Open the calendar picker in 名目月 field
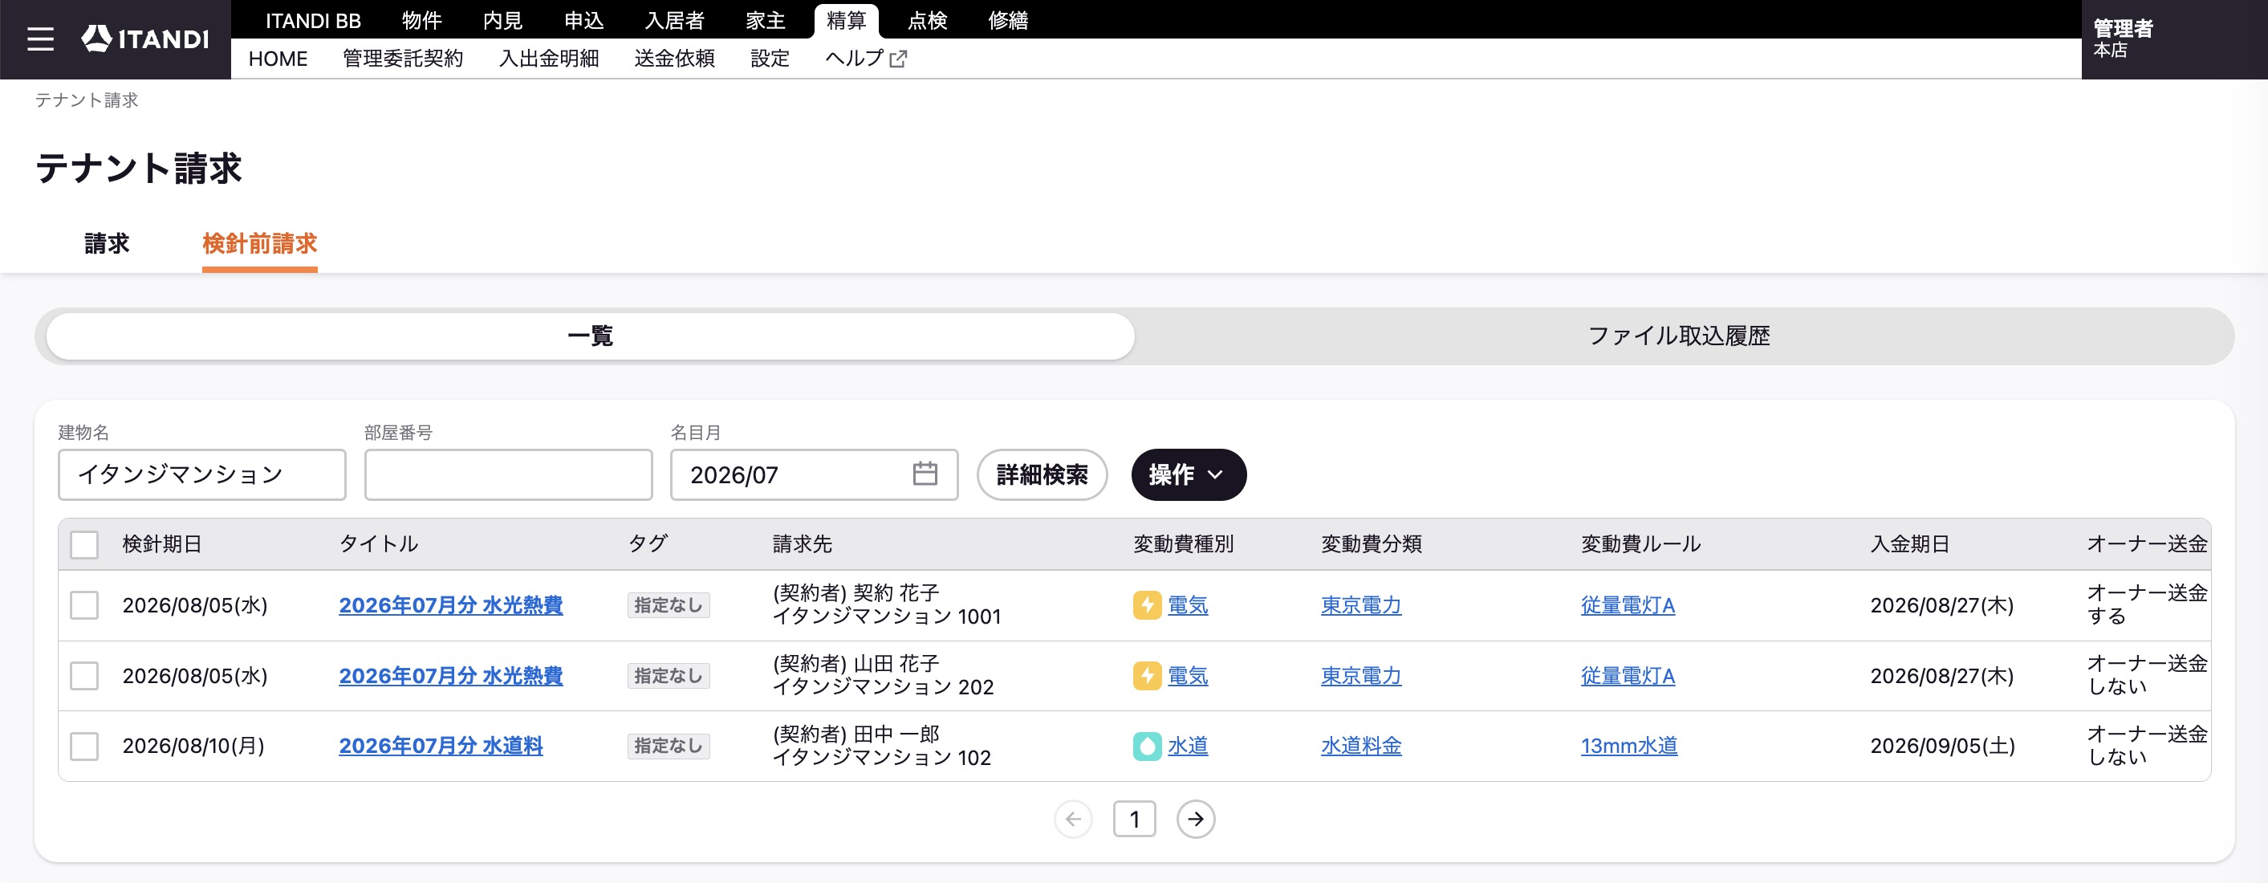 (x=925, y=474)
